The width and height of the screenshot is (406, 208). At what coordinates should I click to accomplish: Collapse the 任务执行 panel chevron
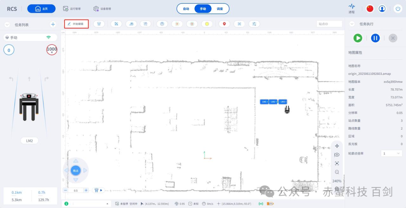[x=352, y=24]
